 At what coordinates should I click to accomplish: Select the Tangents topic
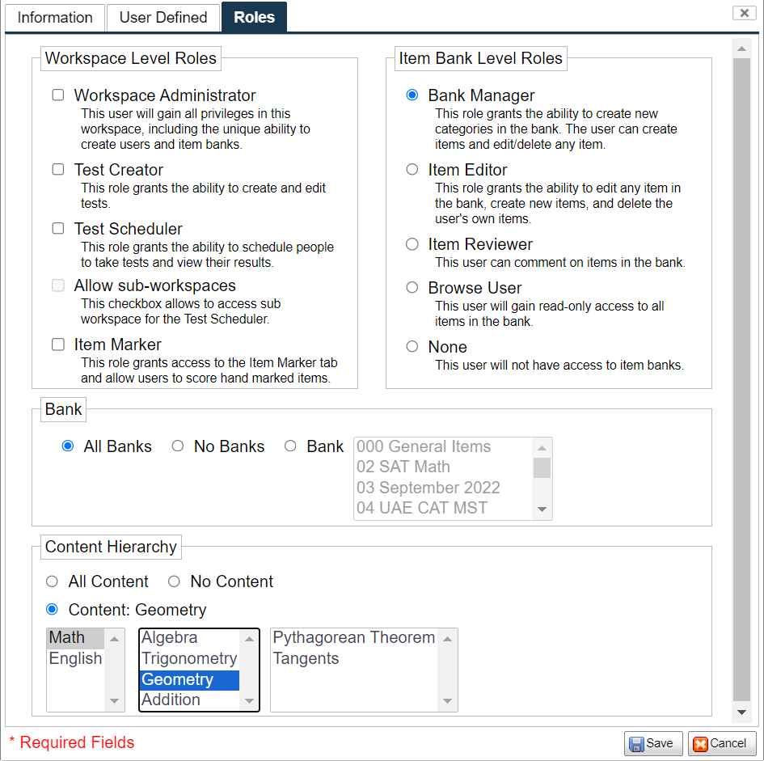[354, 658]
